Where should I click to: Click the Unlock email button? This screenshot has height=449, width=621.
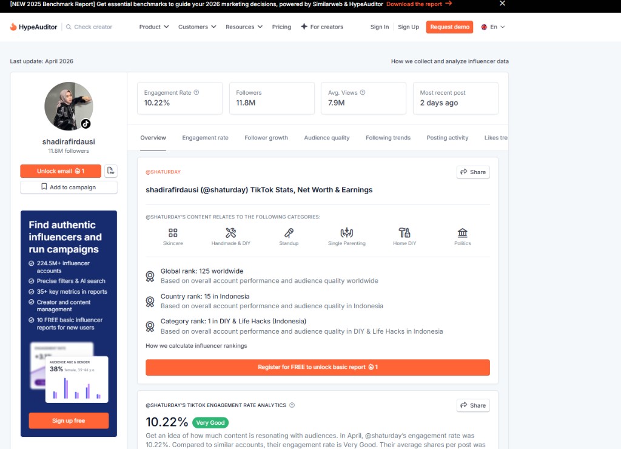(x=61, y=171)
